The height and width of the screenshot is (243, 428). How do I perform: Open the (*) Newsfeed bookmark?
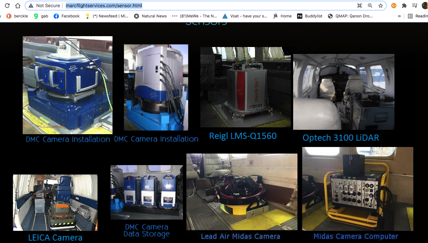point(107,16)
